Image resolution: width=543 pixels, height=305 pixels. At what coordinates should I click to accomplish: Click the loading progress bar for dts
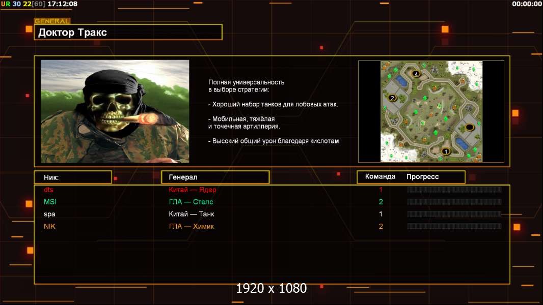click(x=454, y=189)
